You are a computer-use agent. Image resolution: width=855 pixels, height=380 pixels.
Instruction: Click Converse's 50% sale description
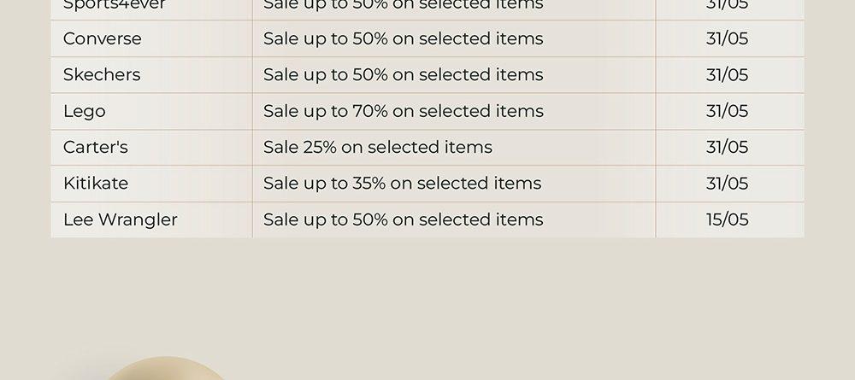[x=403, y=38]
